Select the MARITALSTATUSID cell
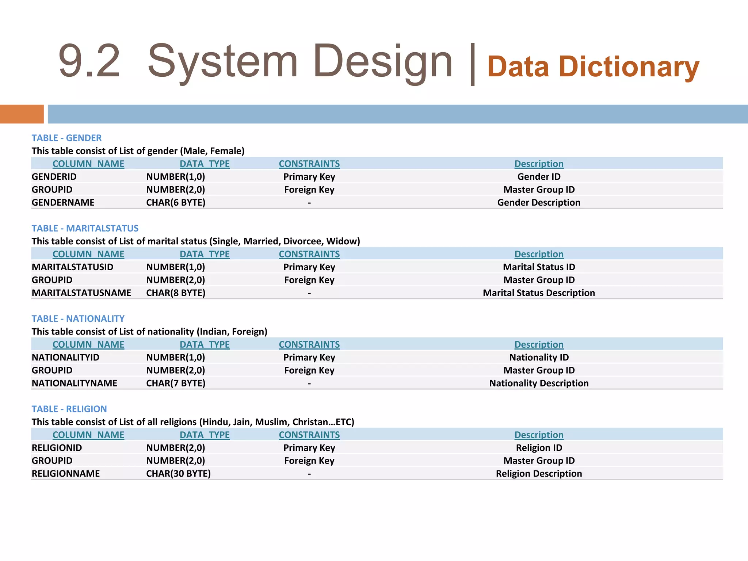 point(72,267)
